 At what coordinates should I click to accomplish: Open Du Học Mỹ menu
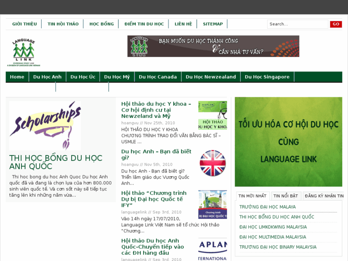click(117, 77)
